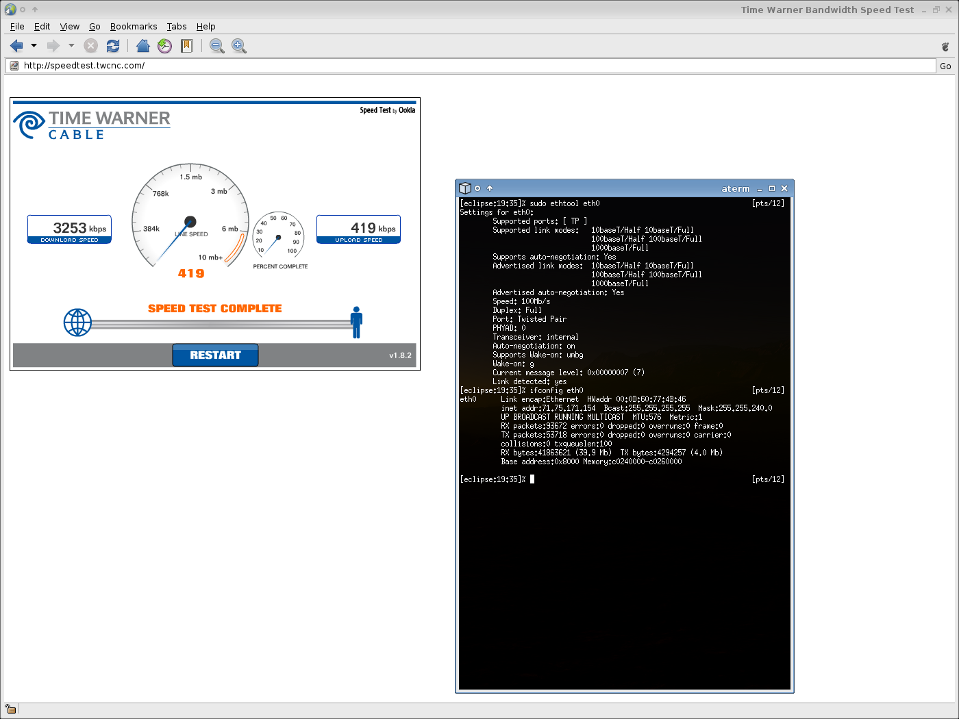
Task: Click the site icon beside the URL
Action: click(14, 66)
